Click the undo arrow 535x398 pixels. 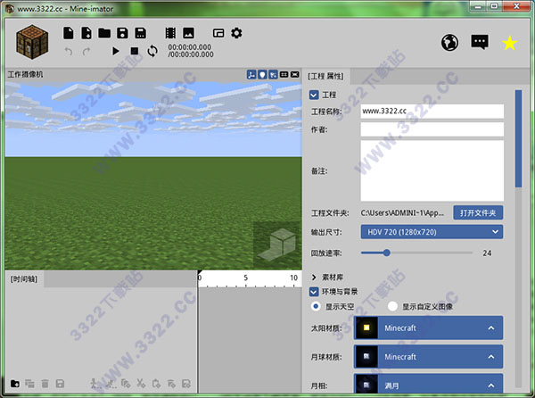pos(69,52)
